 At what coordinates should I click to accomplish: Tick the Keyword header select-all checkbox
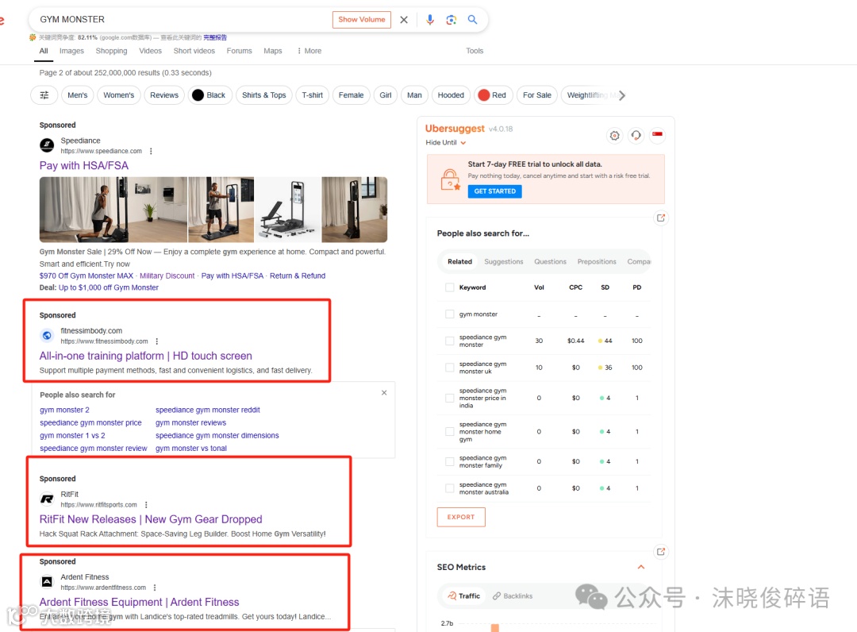(x=449, y=287)
